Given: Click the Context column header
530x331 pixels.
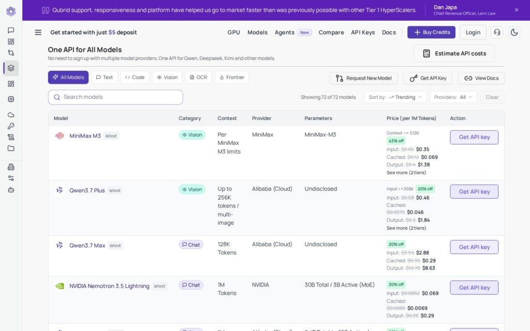Looking at the screenshot, I should point(227,118).
